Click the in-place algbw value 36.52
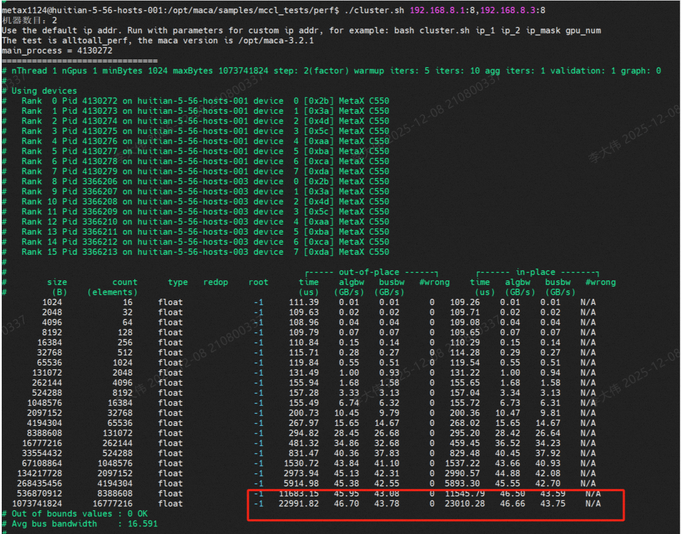 coord(508,443)
